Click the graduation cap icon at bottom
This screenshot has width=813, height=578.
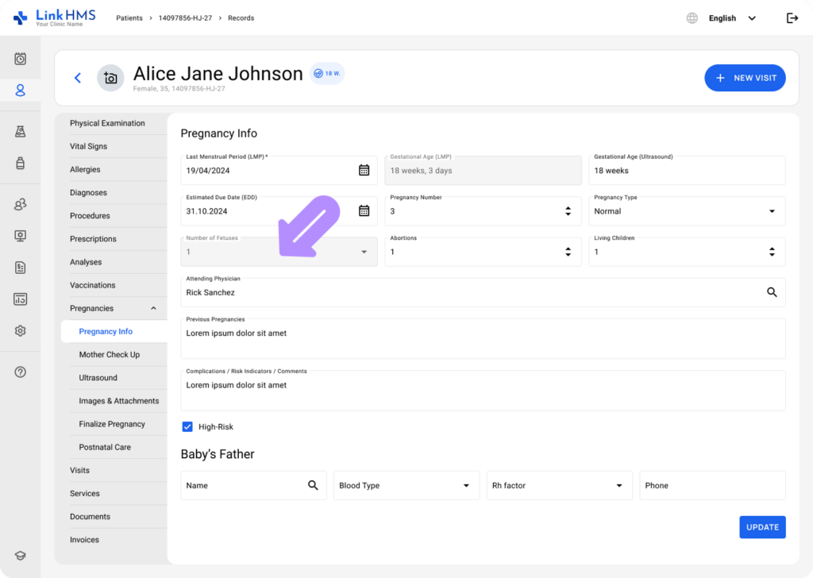tap(21, 556)
